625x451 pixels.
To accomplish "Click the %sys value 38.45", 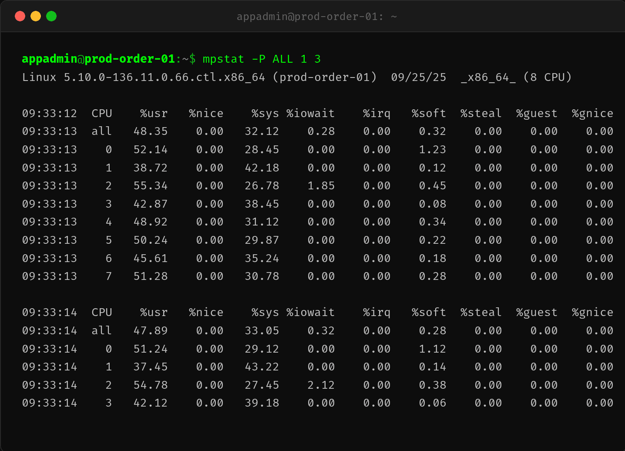I will (262, 204).
